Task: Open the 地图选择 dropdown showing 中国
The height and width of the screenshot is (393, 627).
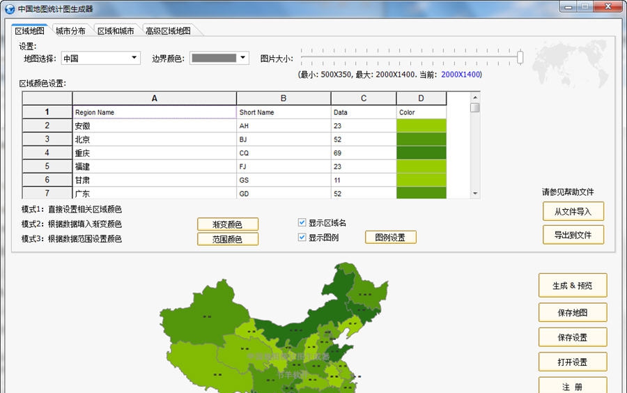Action: 101,59
